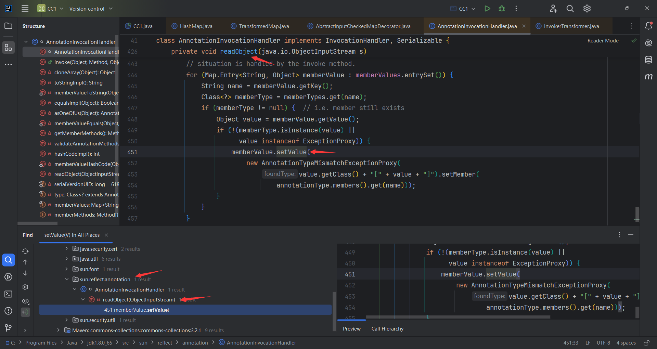Open More tool windows ellipsis in left sidebar
The width and height of the screenshot is (657, 349).
point(9,64)
